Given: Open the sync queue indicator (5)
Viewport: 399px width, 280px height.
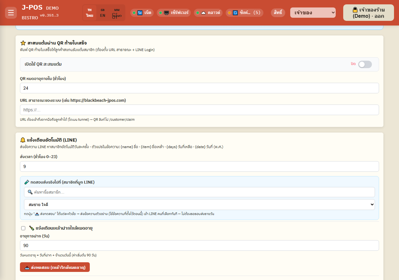Looking at the screenshot, I should point(244,13).
